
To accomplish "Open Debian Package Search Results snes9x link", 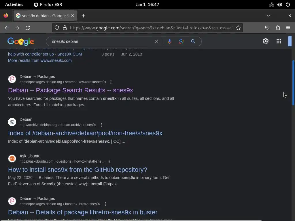I will tap(71, 90).
